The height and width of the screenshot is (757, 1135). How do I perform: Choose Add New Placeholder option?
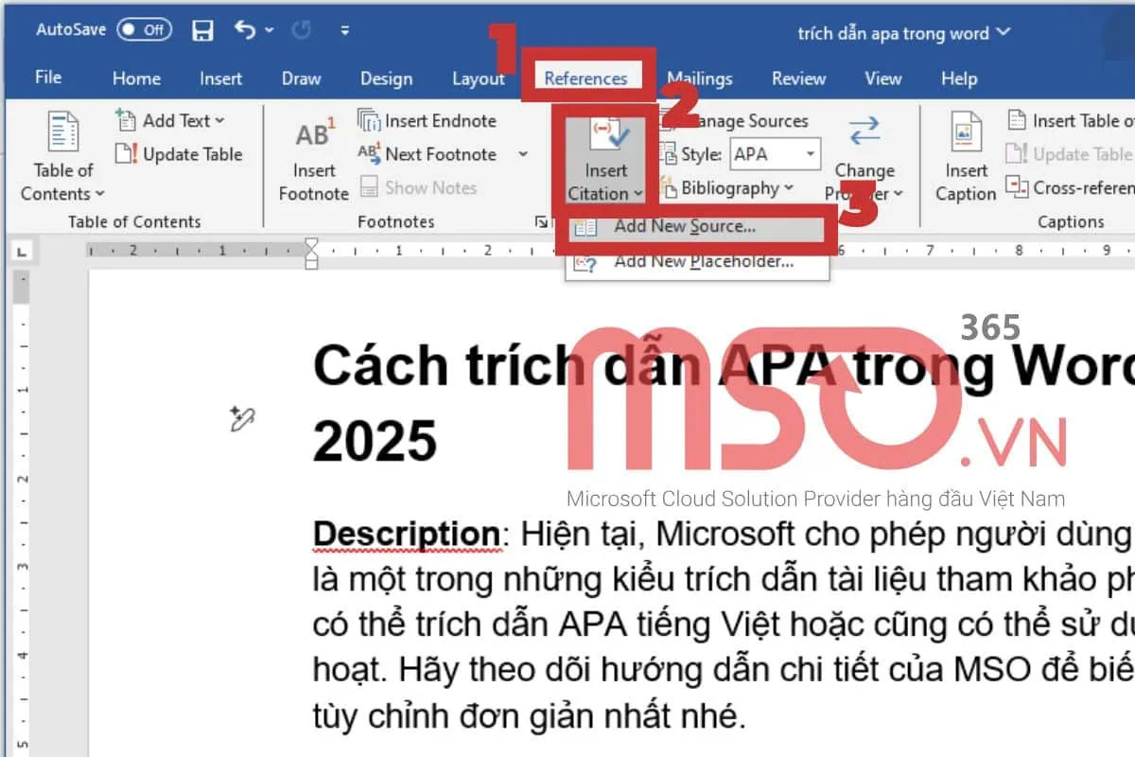click(703, 262)
